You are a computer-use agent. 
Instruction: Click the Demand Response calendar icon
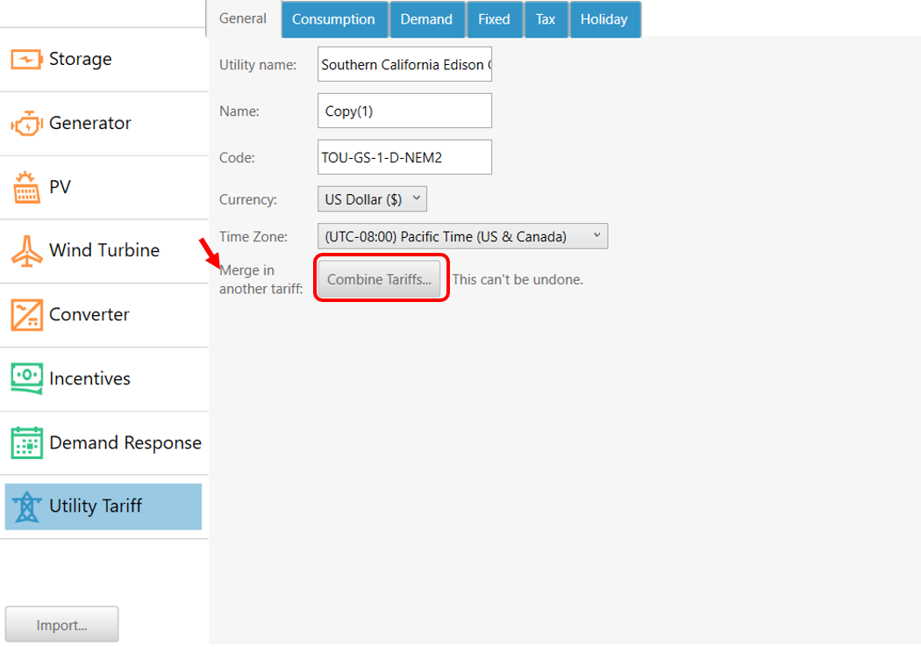pyautogui.click(x=26, y=442)
